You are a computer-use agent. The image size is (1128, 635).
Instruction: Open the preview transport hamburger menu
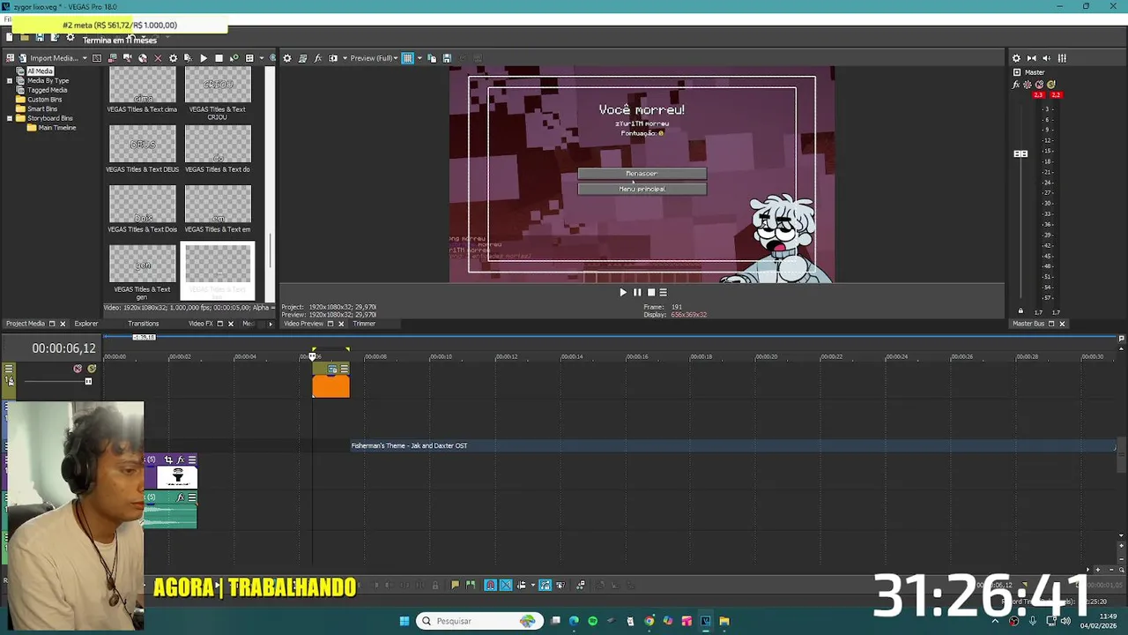664,293
